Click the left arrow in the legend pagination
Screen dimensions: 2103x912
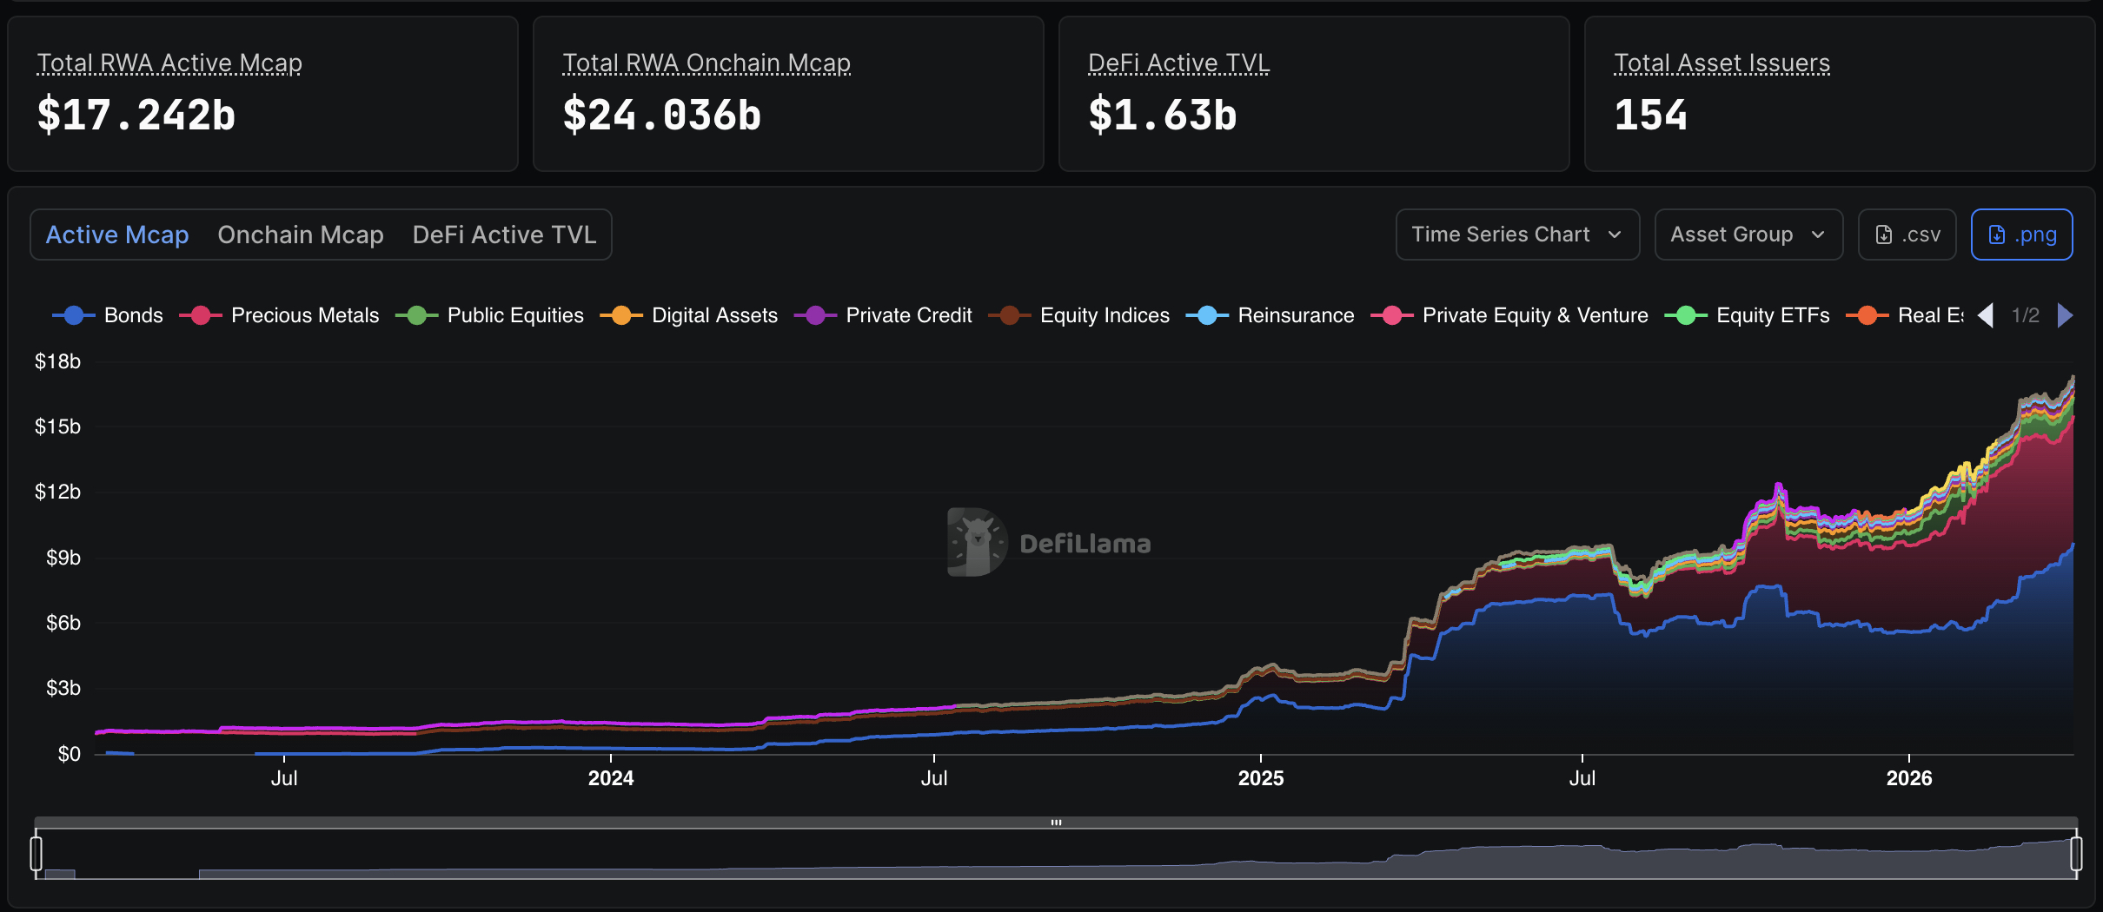tap(1987, 315)
